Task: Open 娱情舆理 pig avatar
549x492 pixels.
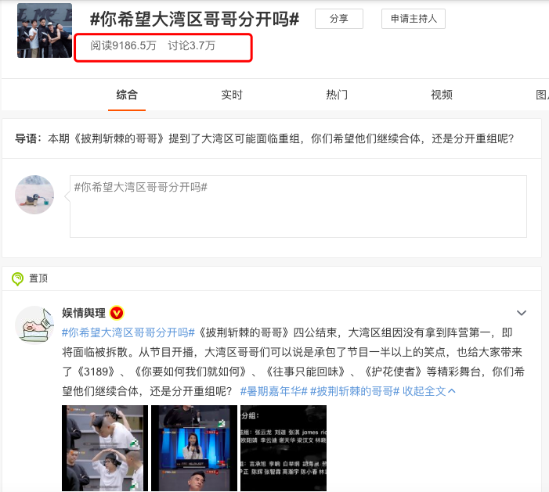Action: [x=34, y=325]
